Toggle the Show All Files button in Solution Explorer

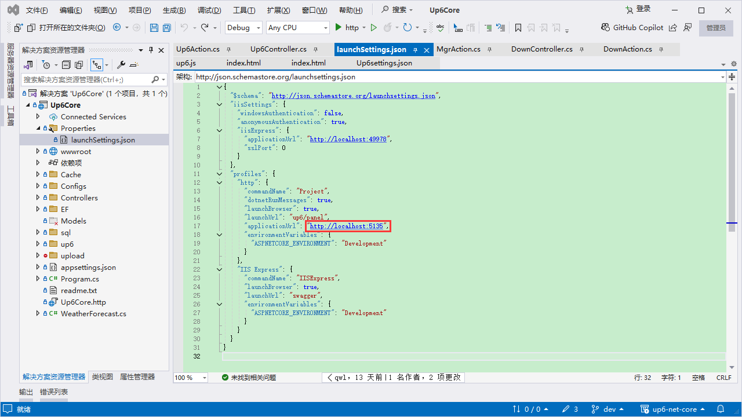pos(79,65)
